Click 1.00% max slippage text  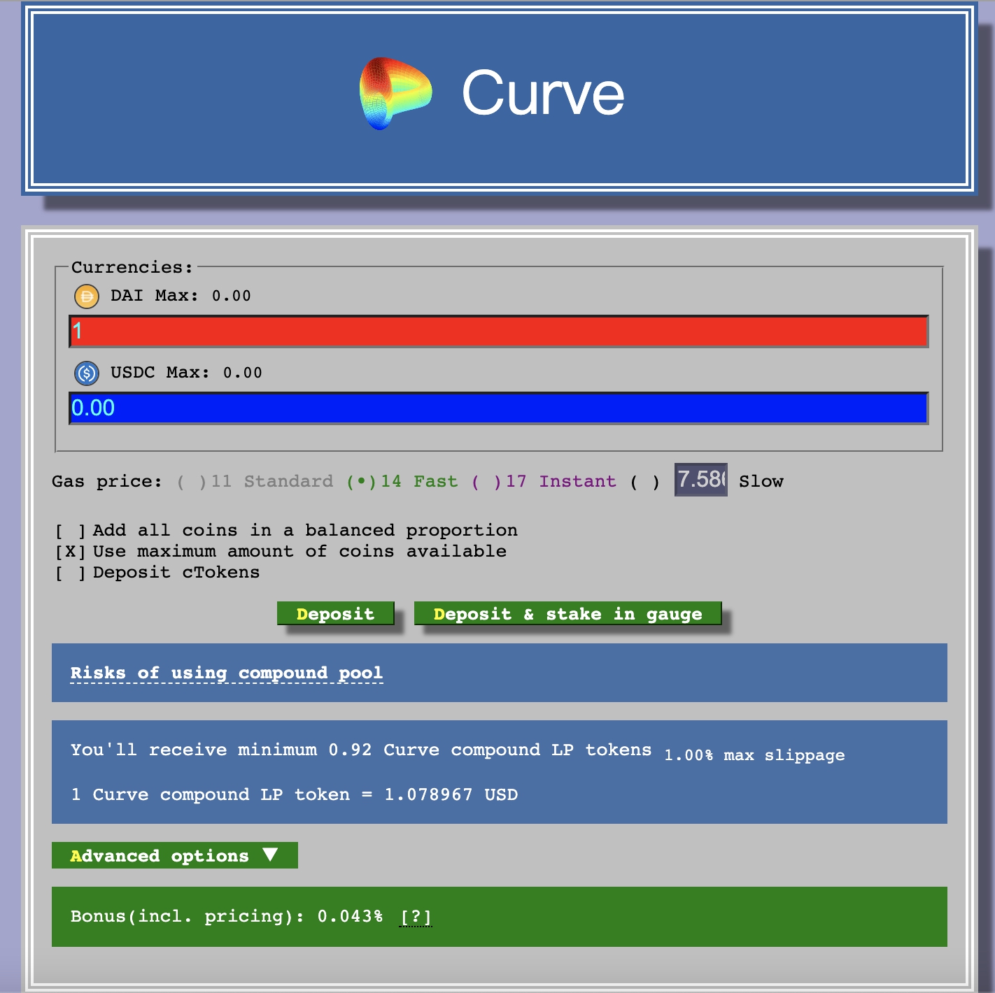coord(754,755)
